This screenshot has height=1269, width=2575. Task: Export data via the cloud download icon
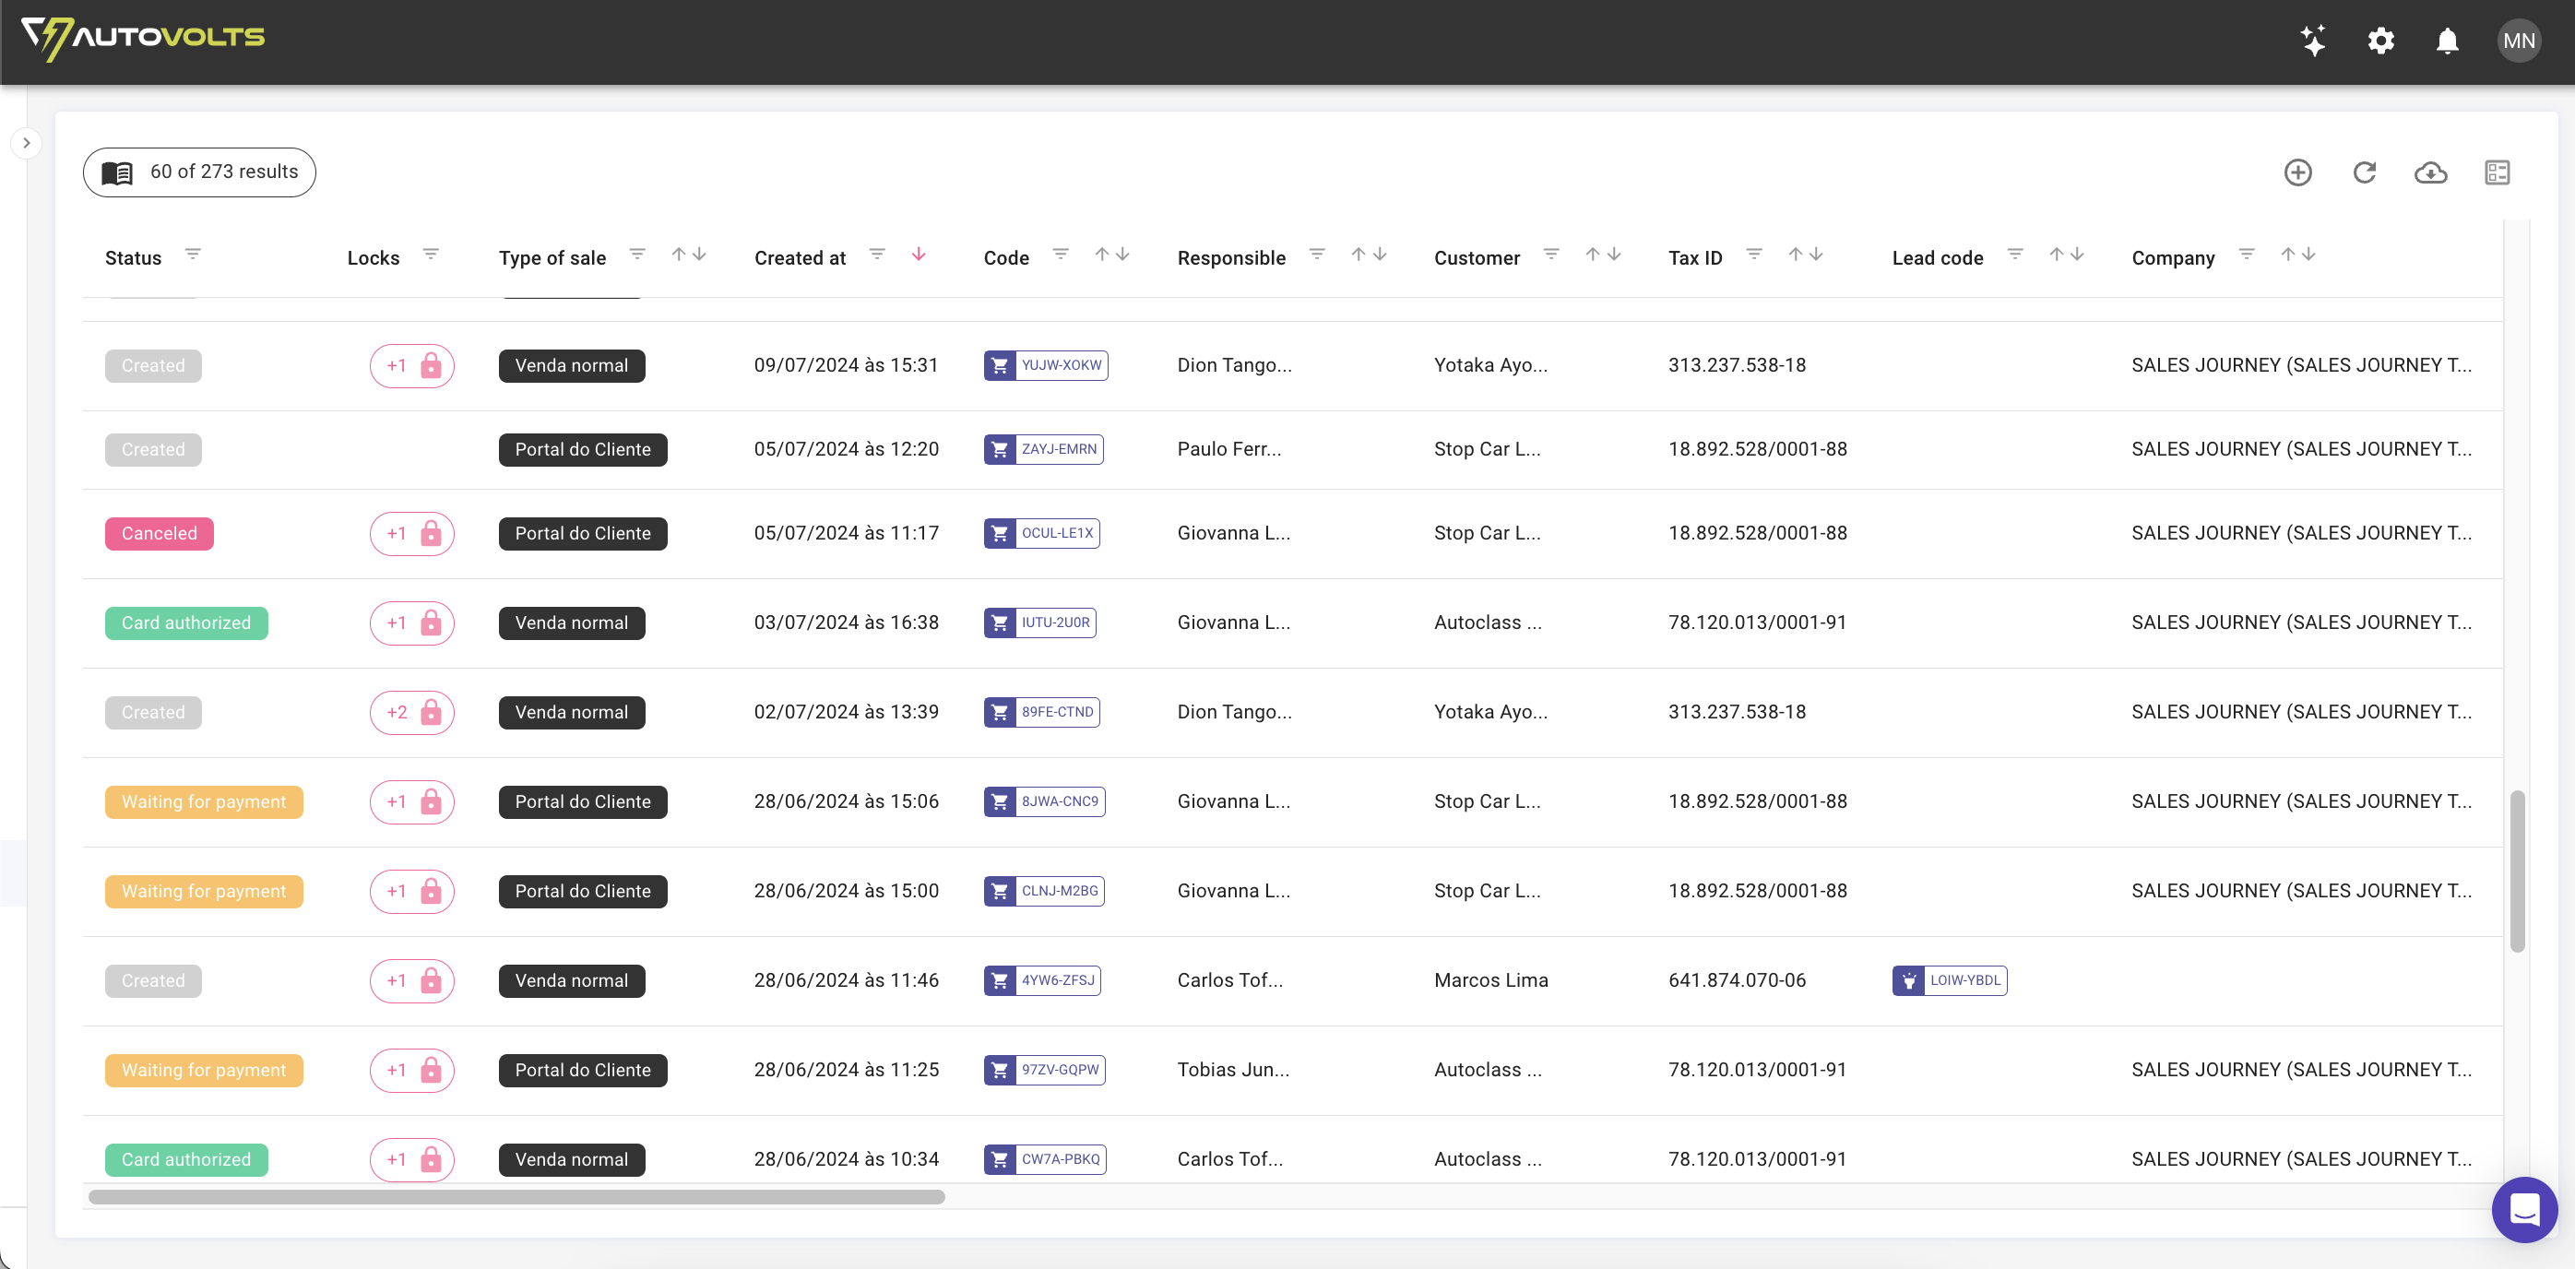(x=2431, y=172)
